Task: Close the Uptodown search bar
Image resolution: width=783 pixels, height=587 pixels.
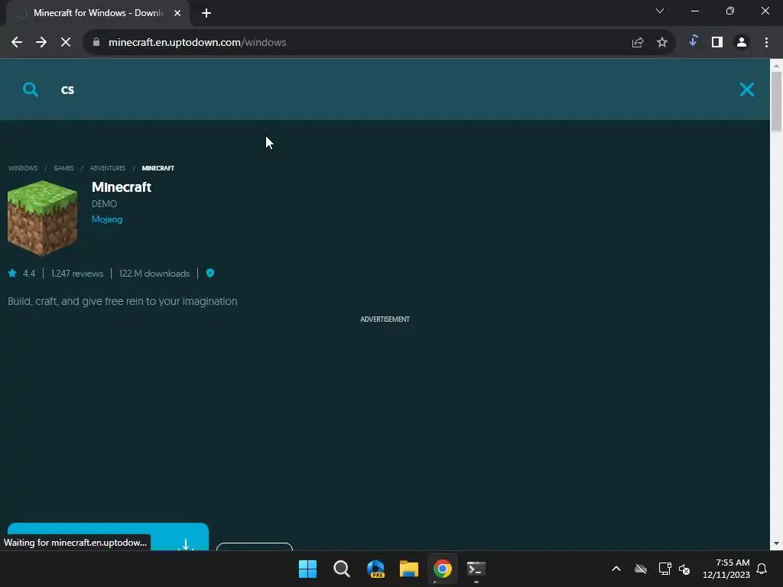Action: tap(746, 89)
